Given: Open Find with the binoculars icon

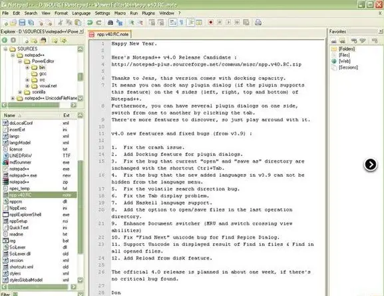Looking at the screenshot, I should (110, 23).
